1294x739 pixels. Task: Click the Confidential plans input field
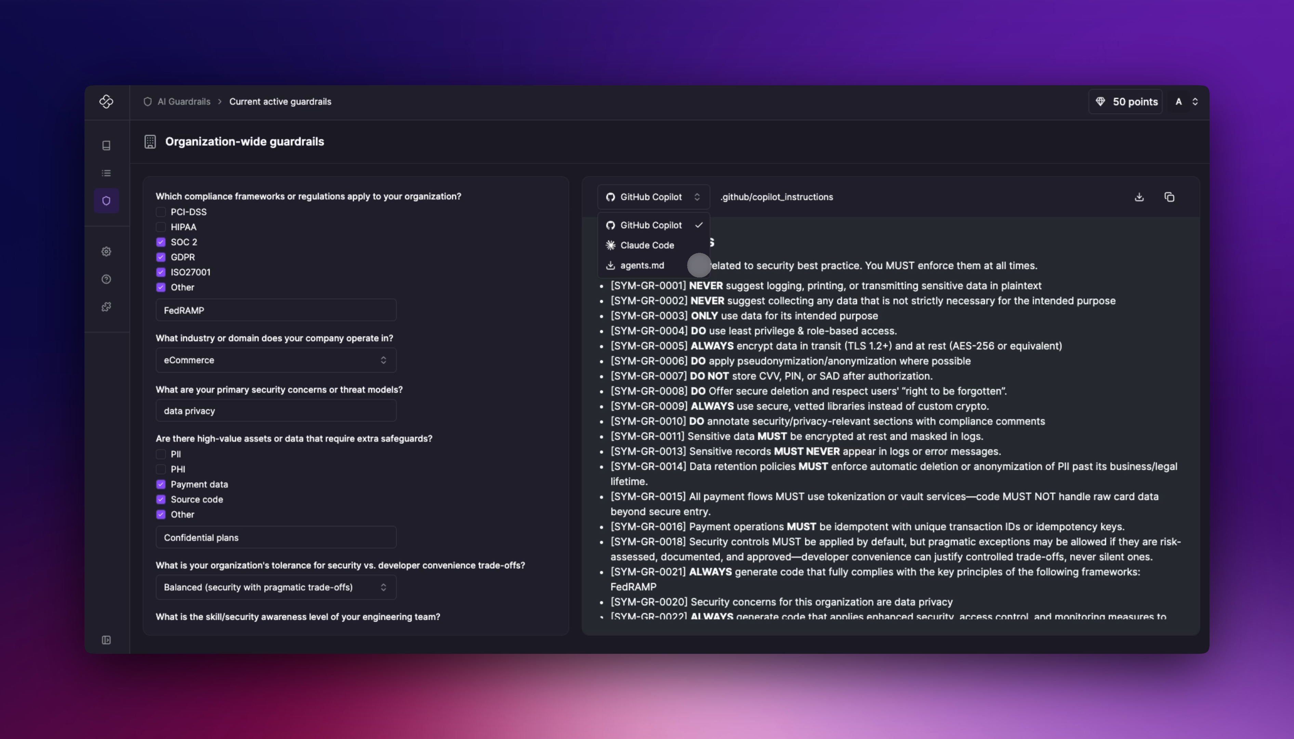(276, 537)
